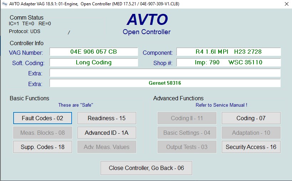Click the Component: label
The image size is (292, 181).
(158, 53)
